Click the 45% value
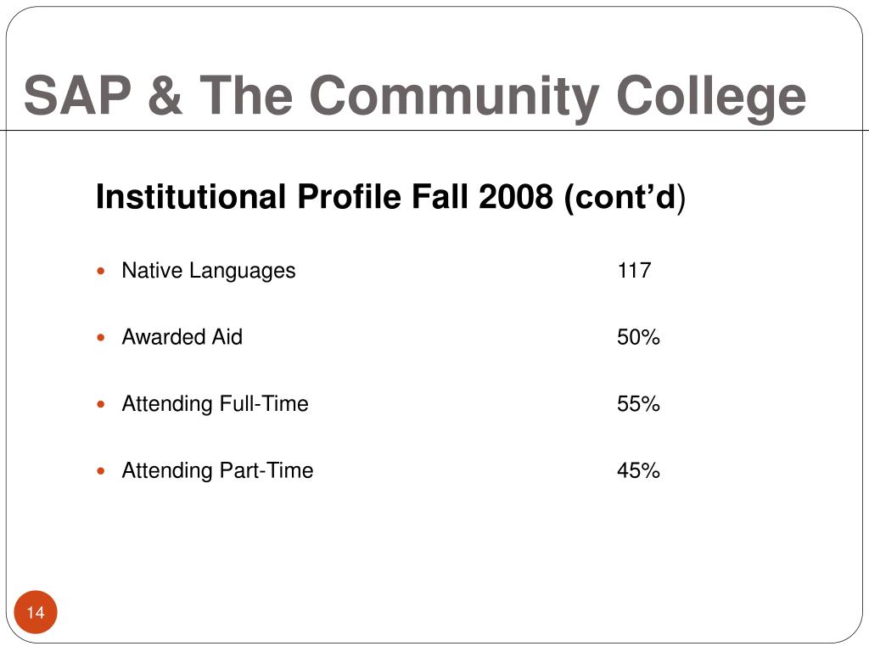The image size is (869, 652). pyautogui.click(x=638, y=470)
